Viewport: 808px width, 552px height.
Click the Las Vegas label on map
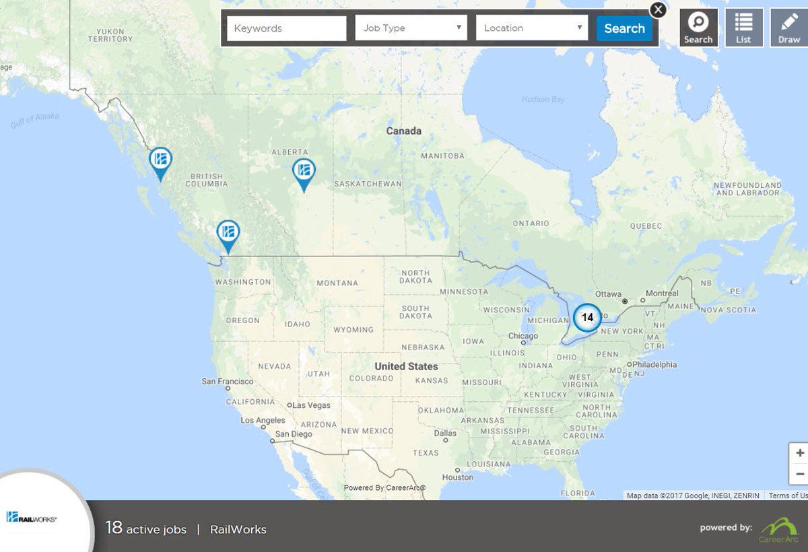[312, 405]
